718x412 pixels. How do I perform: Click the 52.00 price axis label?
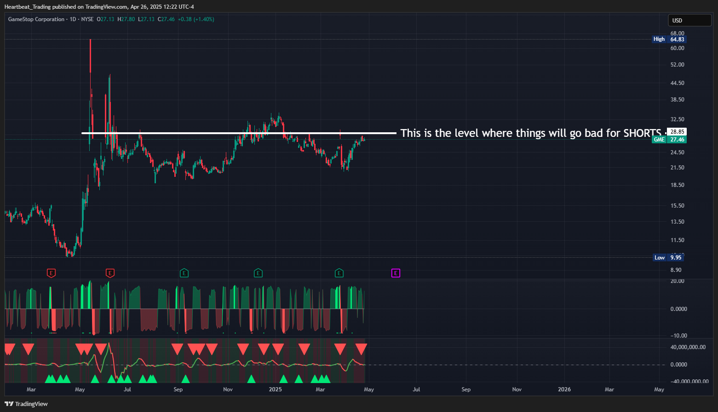[677, 65]
